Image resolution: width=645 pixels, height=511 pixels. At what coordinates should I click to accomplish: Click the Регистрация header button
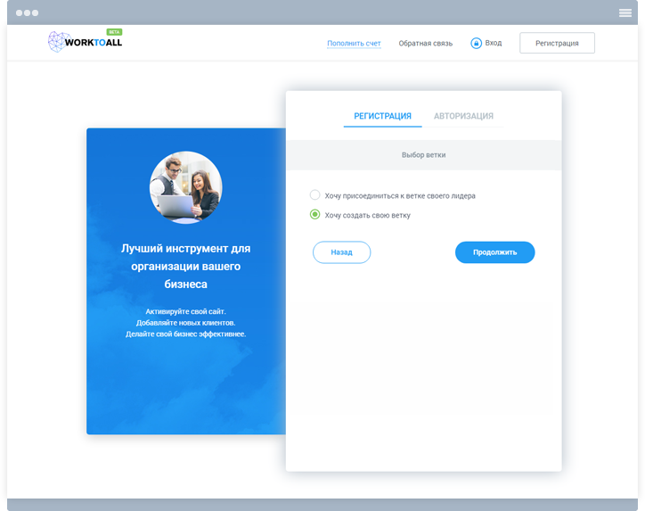tap(557, 43)
